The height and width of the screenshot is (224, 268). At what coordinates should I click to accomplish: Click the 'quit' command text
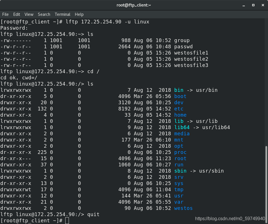93,214
